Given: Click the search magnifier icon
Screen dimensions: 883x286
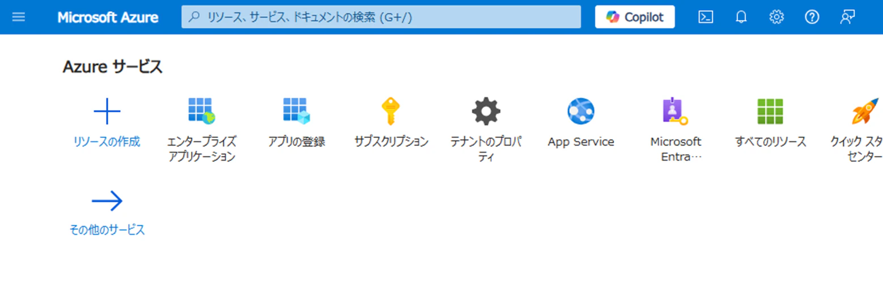Looking at the screenshot, I should click(194, 17).
